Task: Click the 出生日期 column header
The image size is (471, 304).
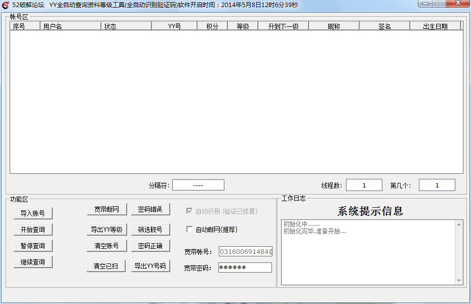Action: [x=435, y=26]
